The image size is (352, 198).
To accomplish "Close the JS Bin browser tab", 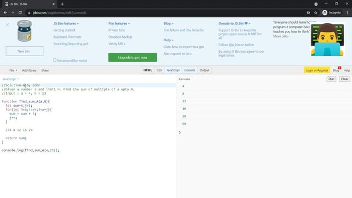I will pos(53,4).
